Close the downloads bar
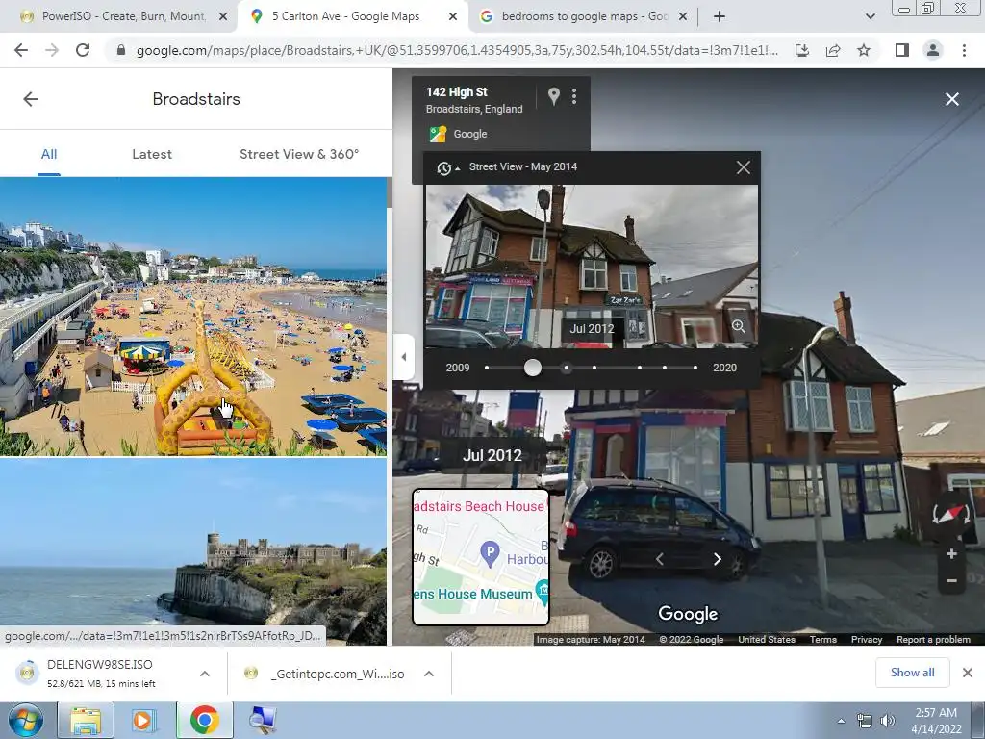The width and height of the screenshot is (985, 739). 968,673
